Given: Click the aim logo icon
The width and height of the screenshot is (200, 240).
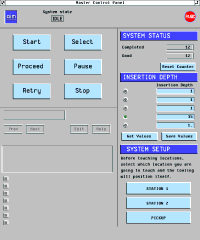Looking at the screenshot, I should pos(11,16).
